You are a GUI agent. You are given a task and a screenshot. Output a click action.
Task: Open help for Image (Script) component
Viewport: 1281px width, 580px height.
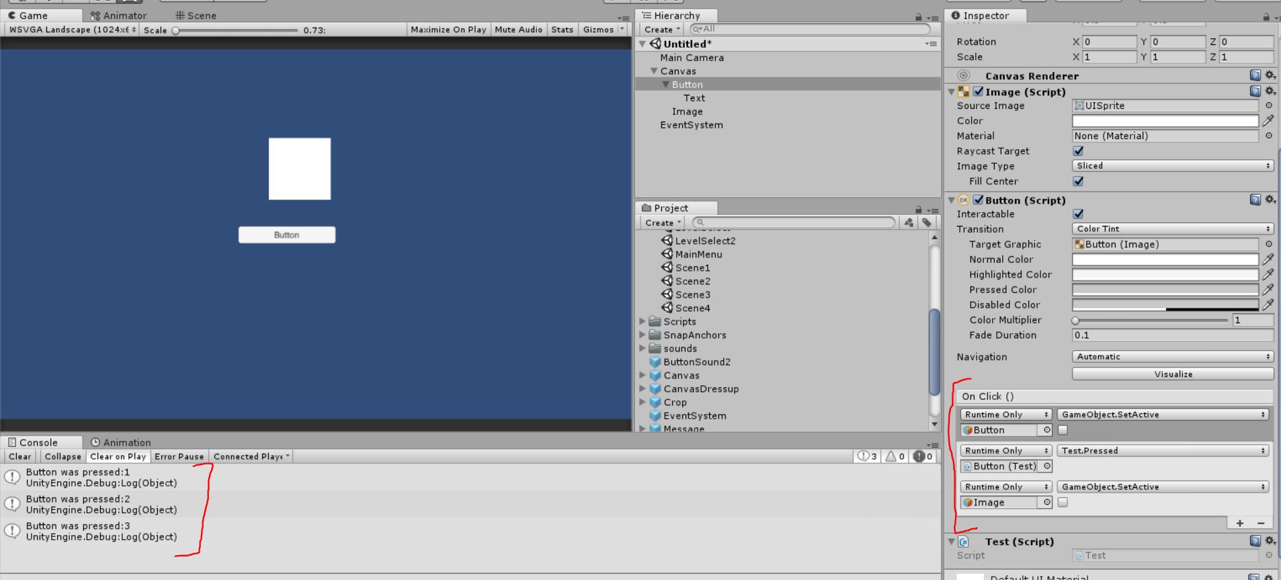[1255, 91]
